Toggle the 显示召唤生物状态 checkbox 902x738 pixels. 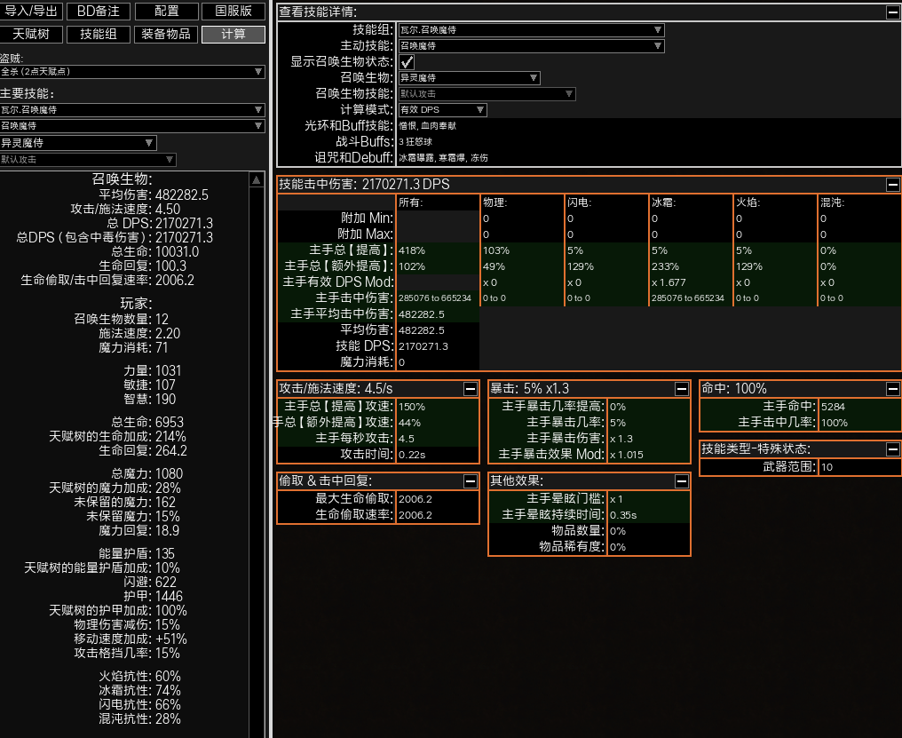pos(406,62)
